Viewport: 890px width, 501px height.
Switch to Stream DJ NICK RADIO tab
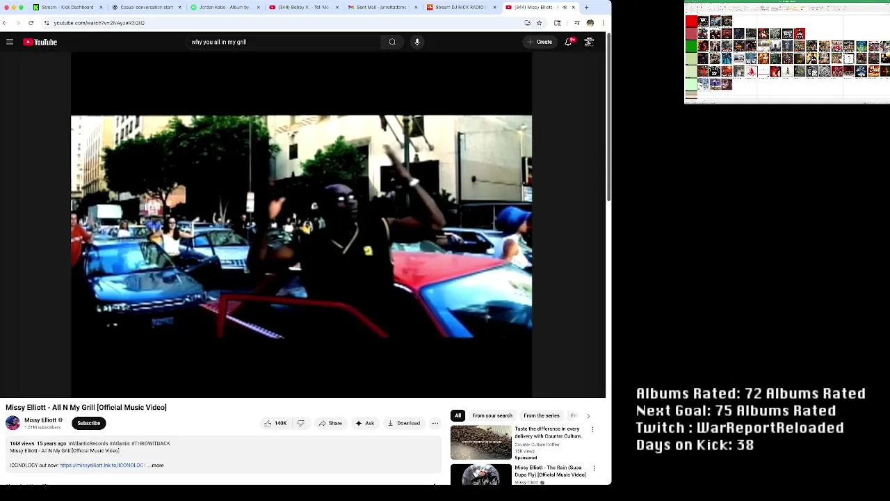(x=460, y=8)
